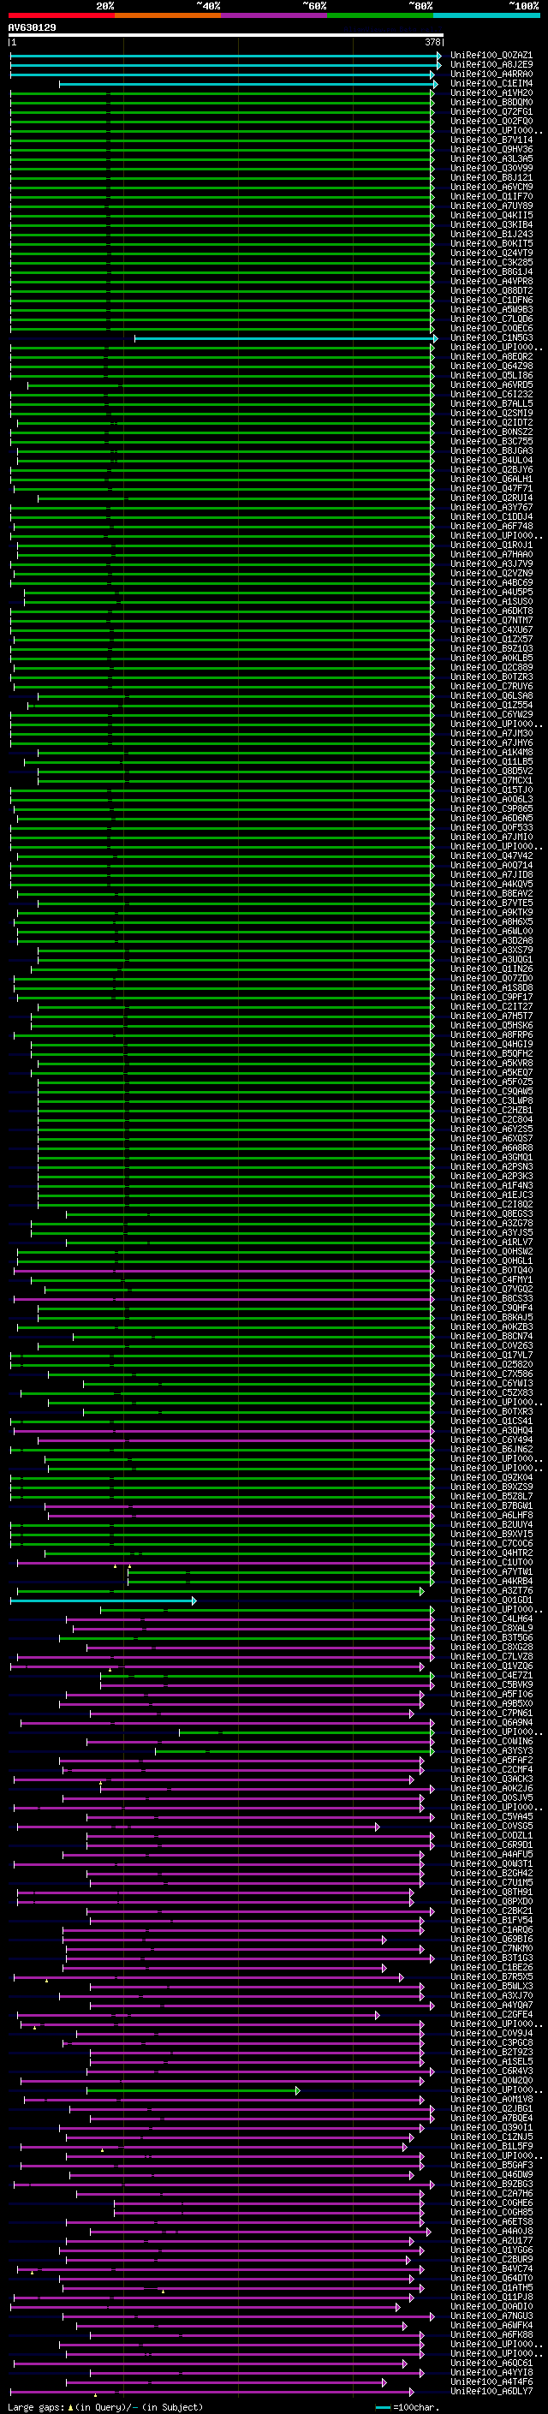The width and height of the screenshot is (548, 2414).
Task: Click the cyan ~100% identity legend segment
Action: tap(486, 16)
